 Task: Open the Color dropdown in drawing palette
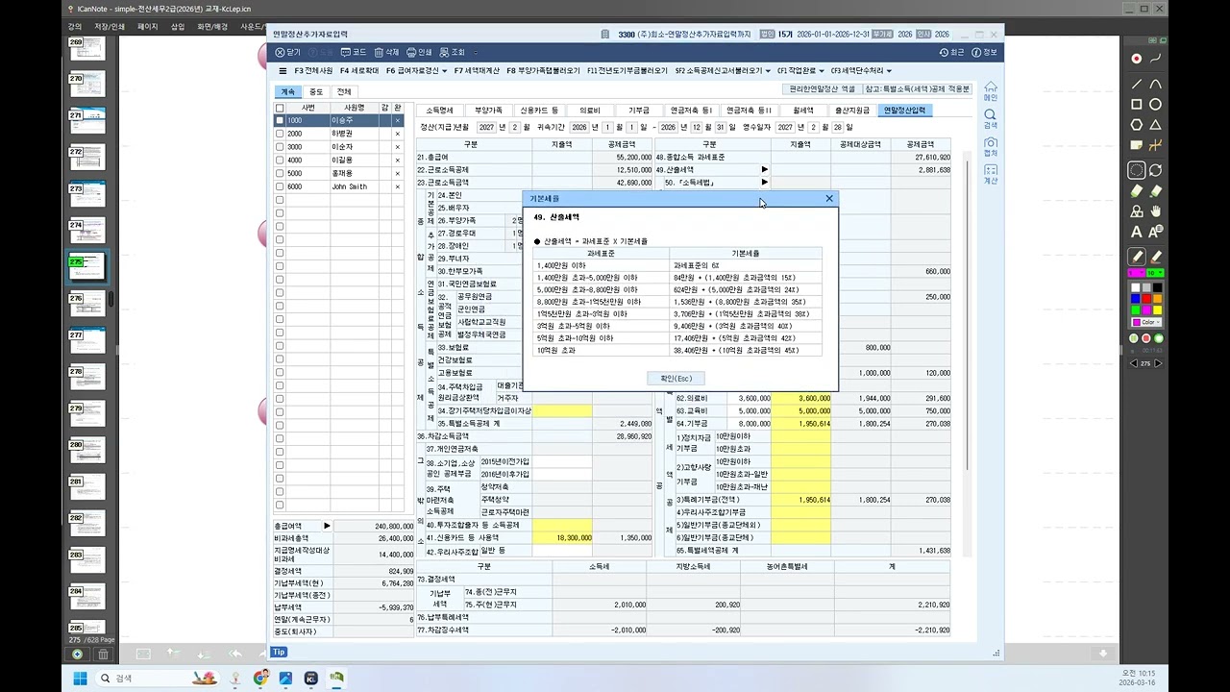1146,322
